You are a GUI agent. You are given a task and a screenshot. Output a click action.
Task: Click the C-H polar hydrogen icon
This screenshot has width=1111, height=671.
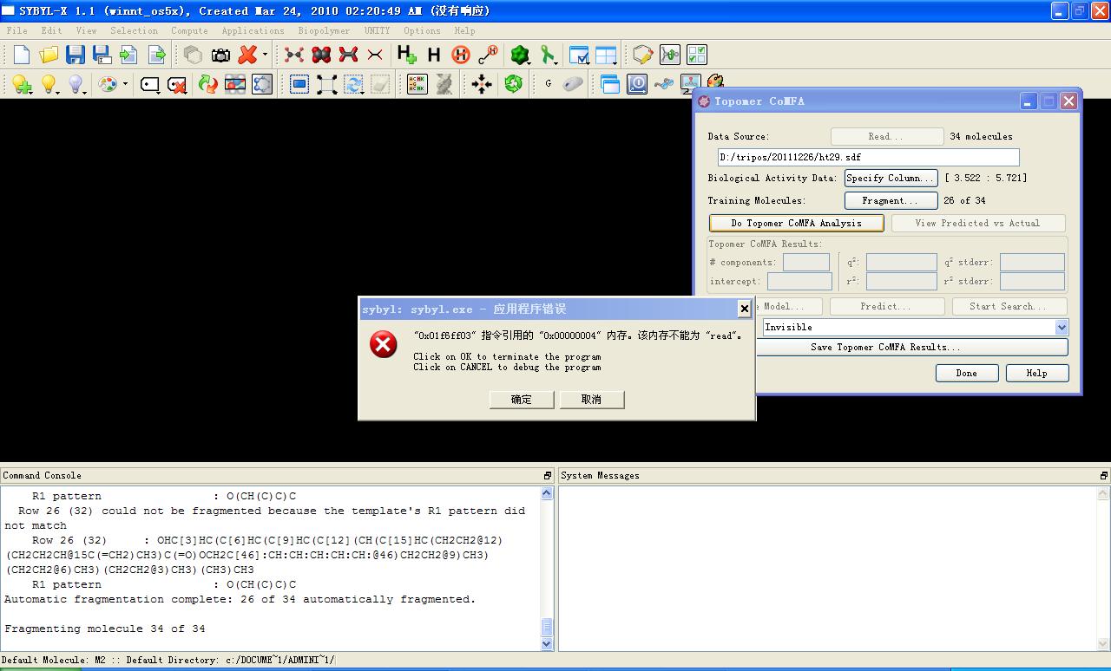pos(488,55)
